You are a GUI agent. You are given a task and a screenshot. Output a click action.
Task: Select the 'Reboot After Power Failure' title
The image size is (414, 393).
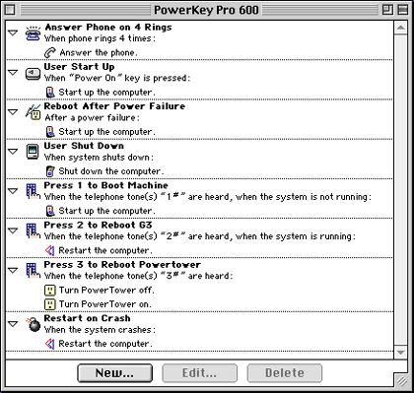(x=114, y=106)
